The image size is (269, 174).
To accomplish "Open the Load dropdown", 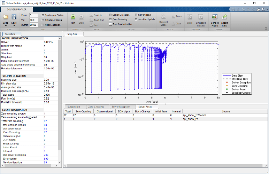I will click(6, 23).
